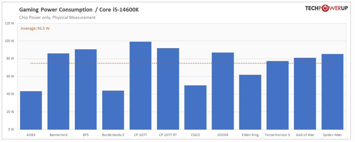Click the 'Bannerlord' category label
The image size is (355, 142).
tap(58, 135)
